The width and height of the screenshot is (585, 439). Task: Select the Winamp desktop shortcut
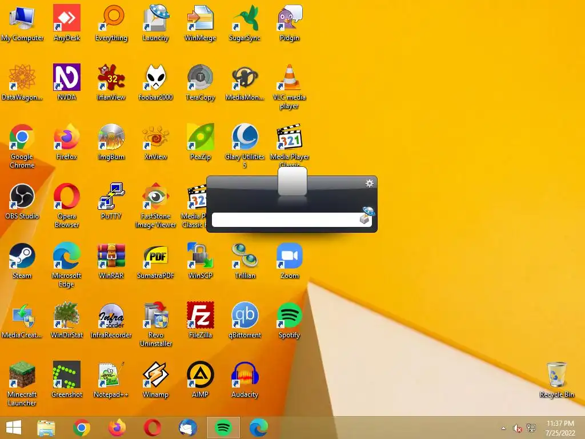tap(155, 380)
